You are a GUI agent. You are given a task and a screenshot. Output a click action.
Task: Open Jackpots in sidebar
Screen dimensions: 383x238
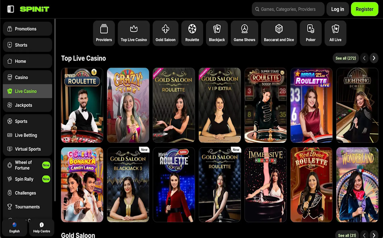click(x=27, y=105)
